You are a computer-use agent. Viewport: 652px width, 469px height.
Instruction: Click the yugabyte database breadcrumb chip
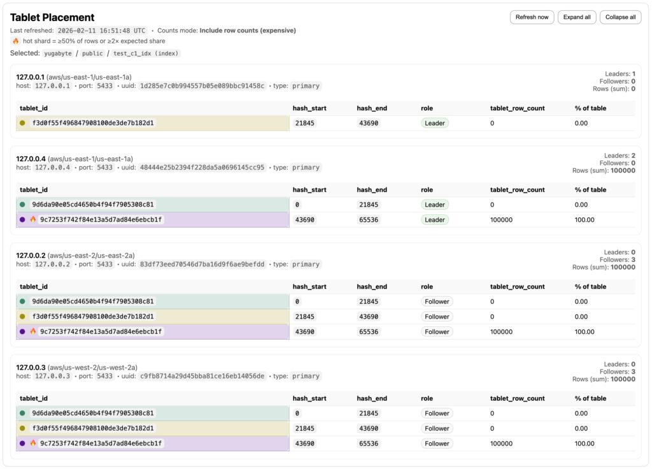click(x=57, y=54)
